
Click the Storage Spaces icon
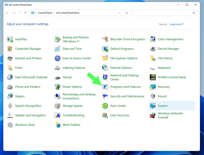click(58, 106)
